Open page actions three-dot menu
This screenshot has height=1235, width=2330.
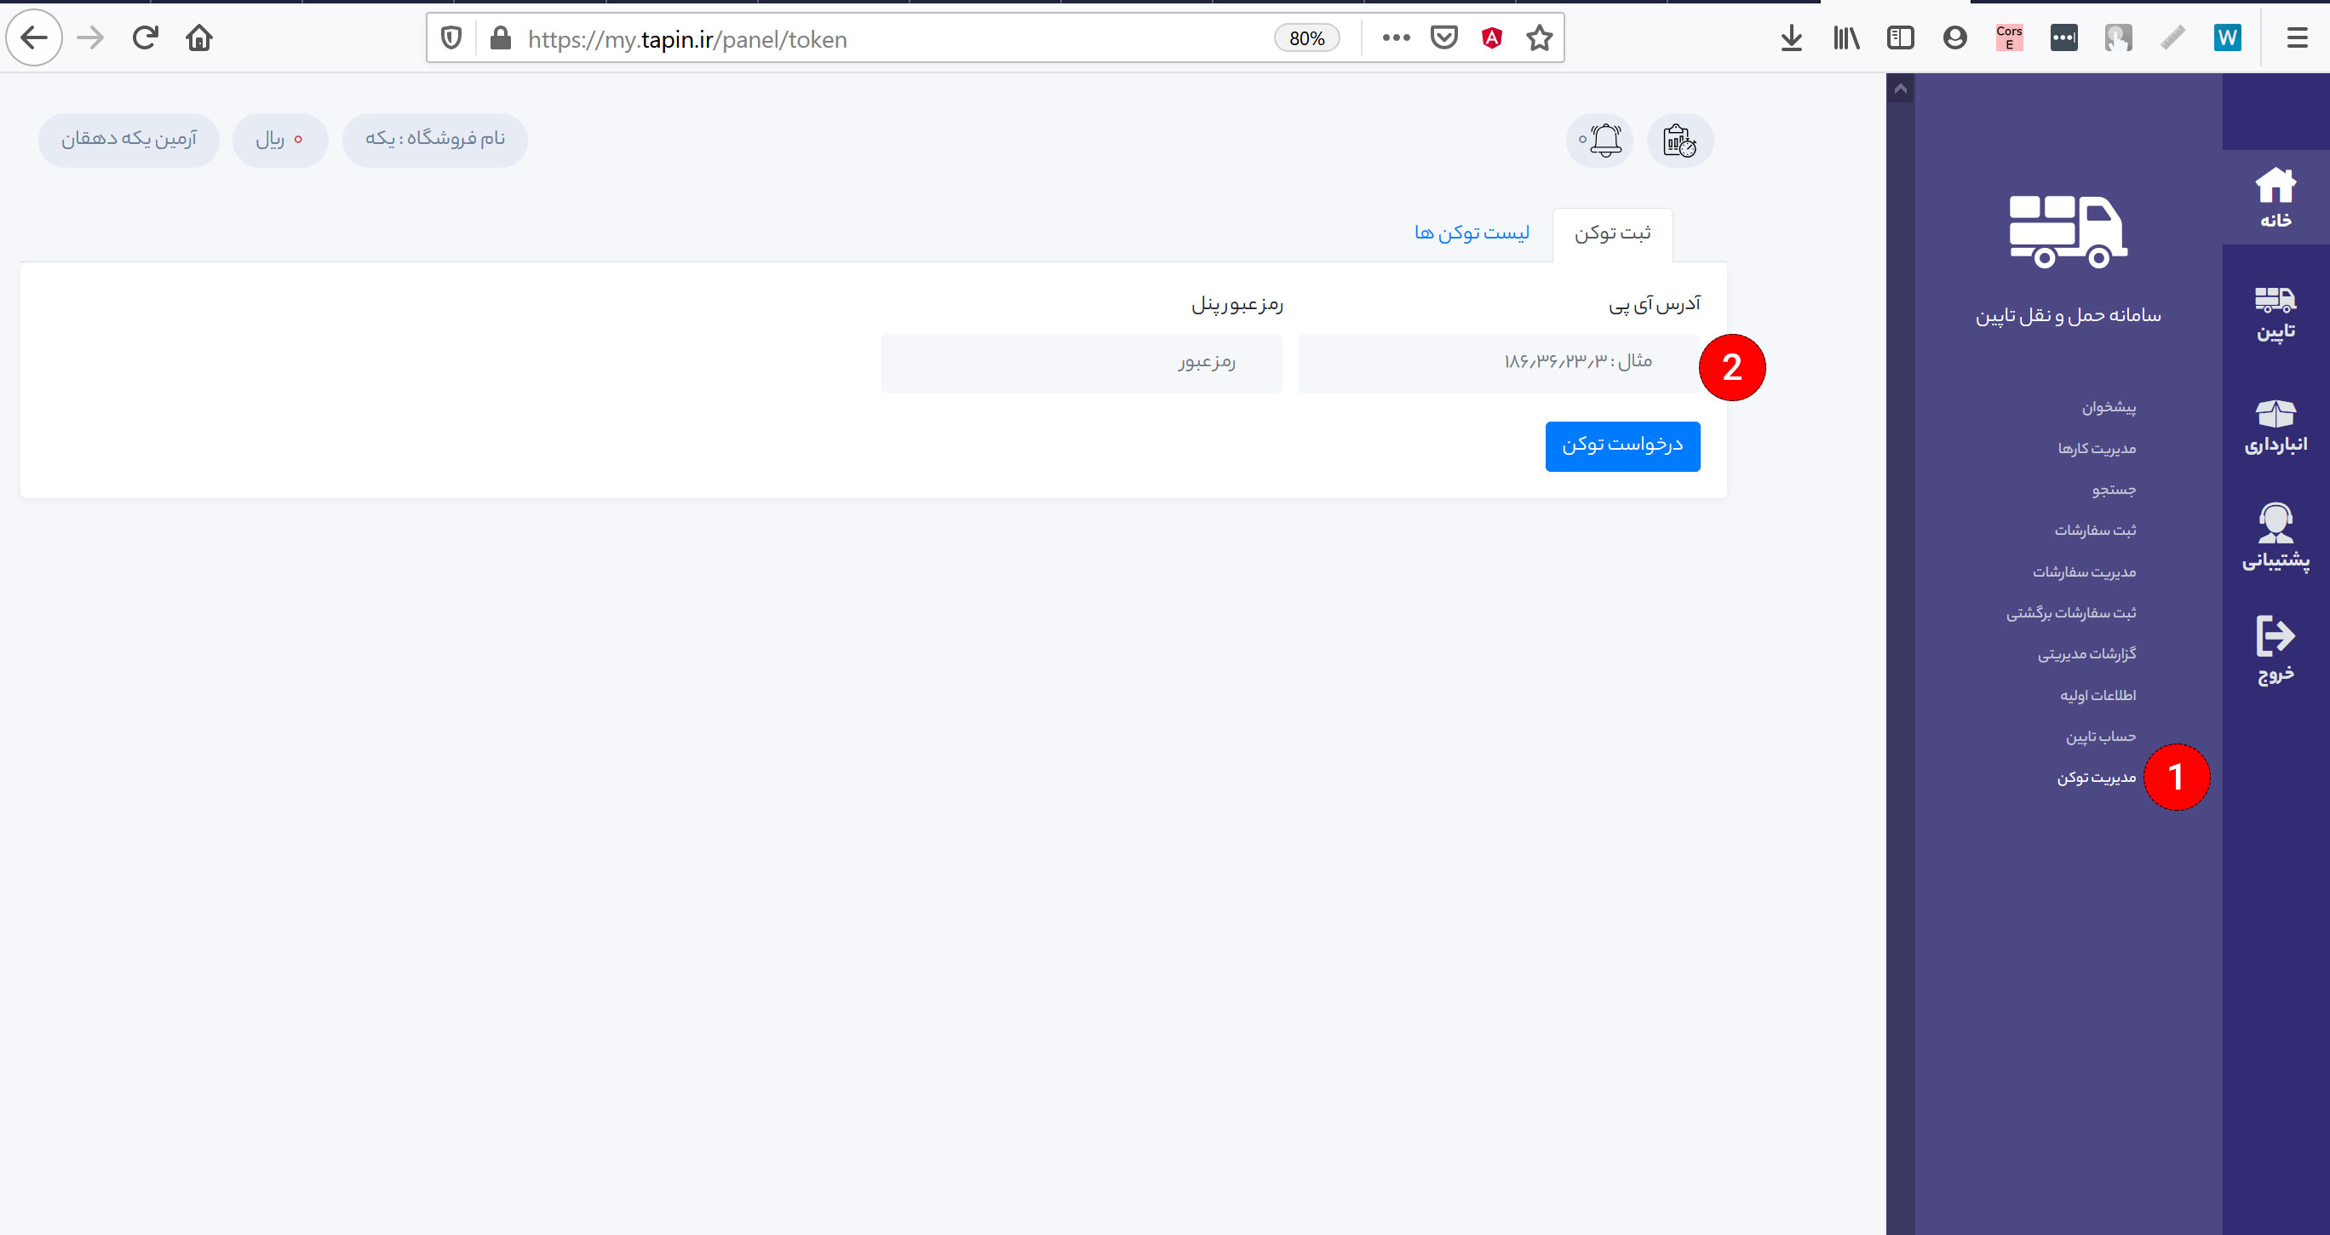coord(1396,38)
